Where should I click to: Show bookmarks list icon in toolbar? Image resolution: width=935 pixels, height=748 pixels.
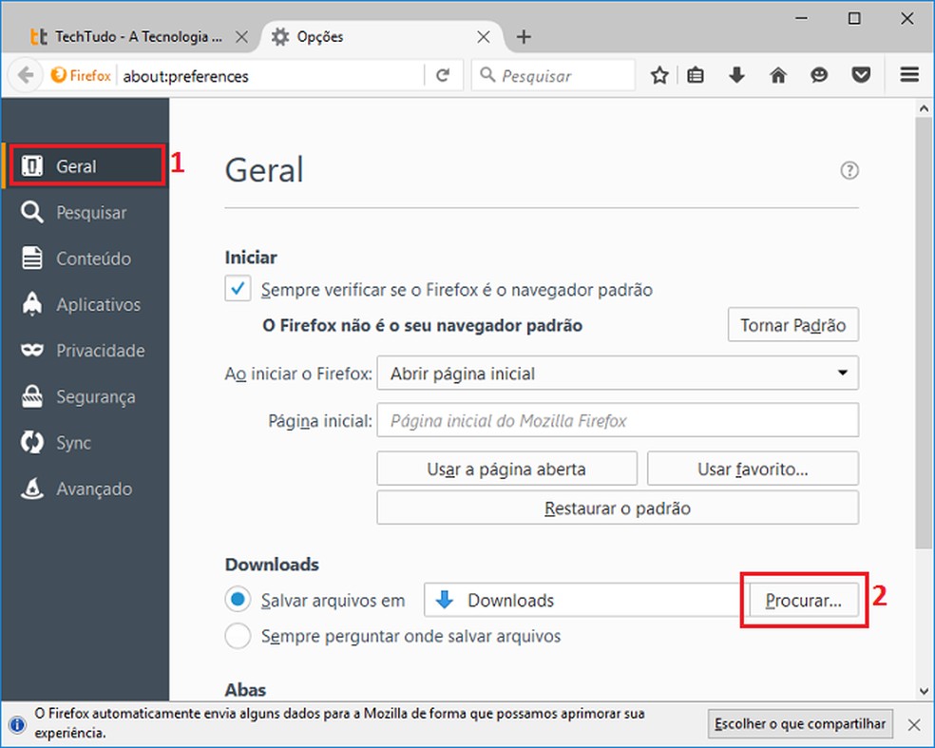(696, 75)
